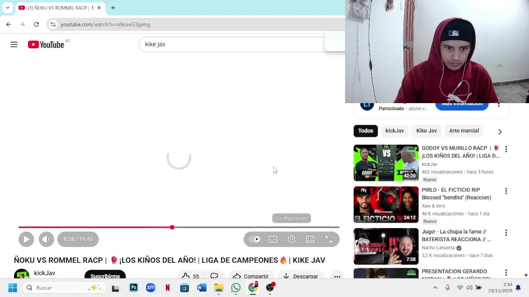The height and width of the screenshot is (297, 529).
Task: Go back in the browser
Action: (x=8, y=24)
